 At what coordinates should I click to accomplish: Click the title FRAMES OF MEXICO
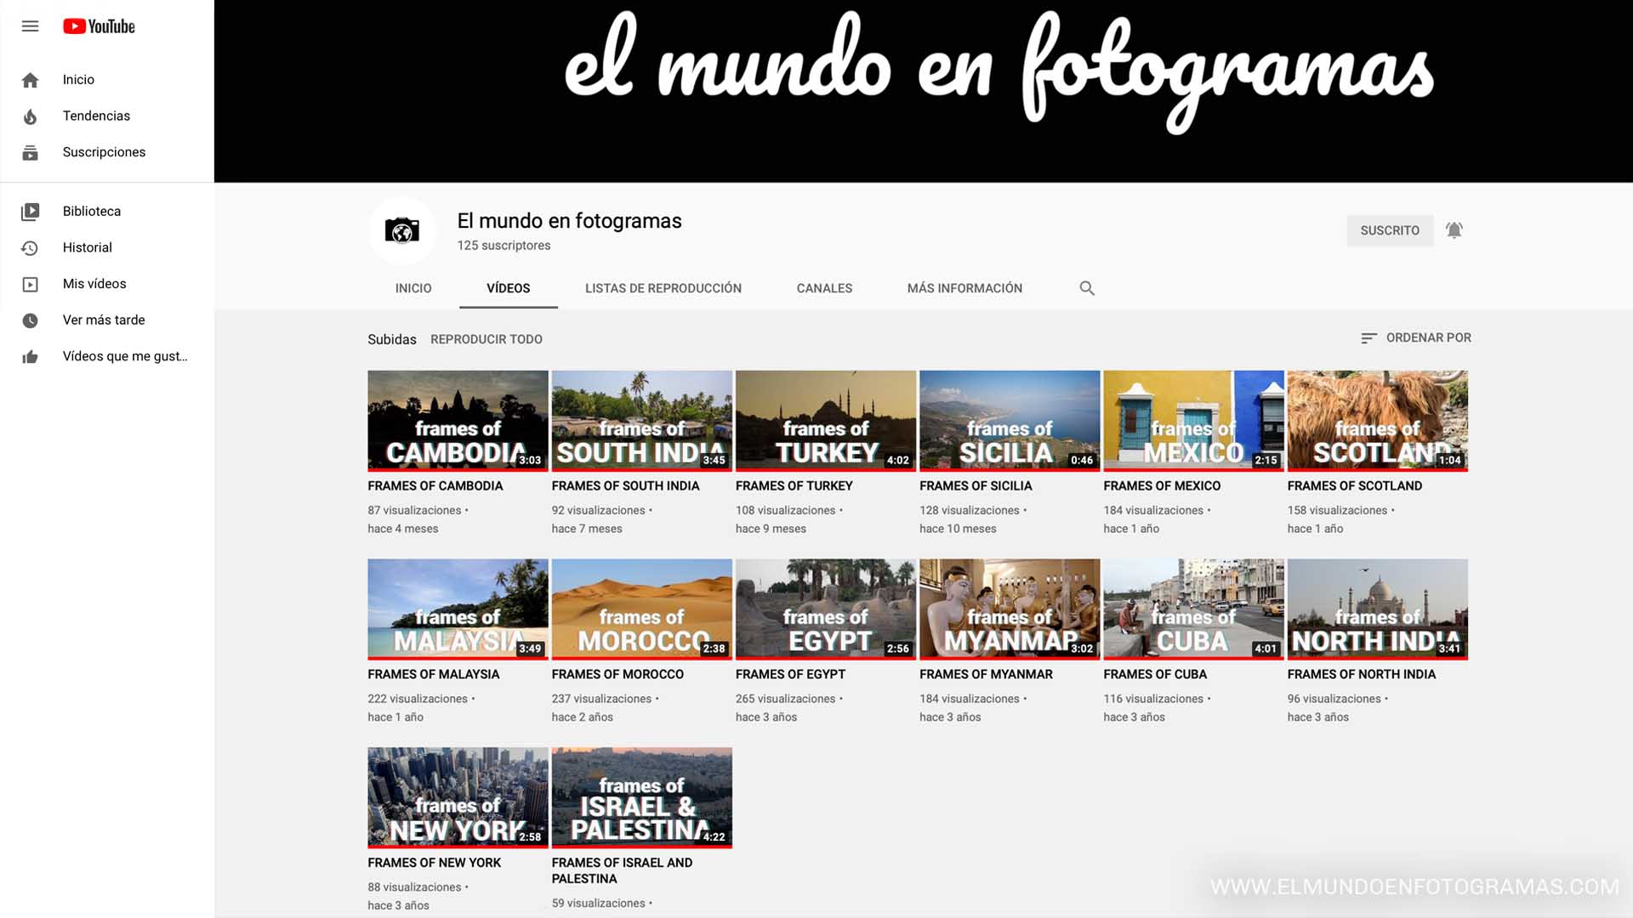(1162, 486)
